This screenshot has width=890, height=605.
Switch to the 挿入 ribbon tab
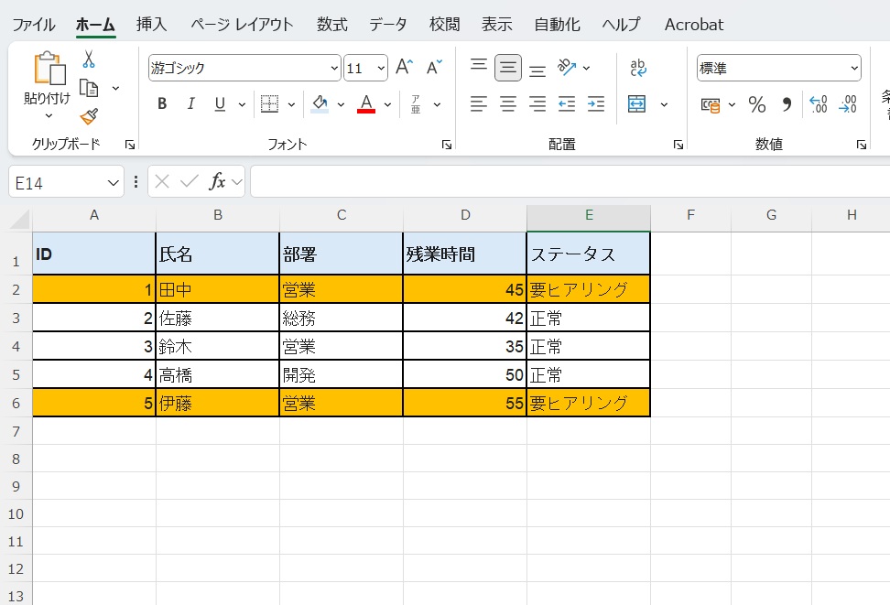(x=151, y=25)
